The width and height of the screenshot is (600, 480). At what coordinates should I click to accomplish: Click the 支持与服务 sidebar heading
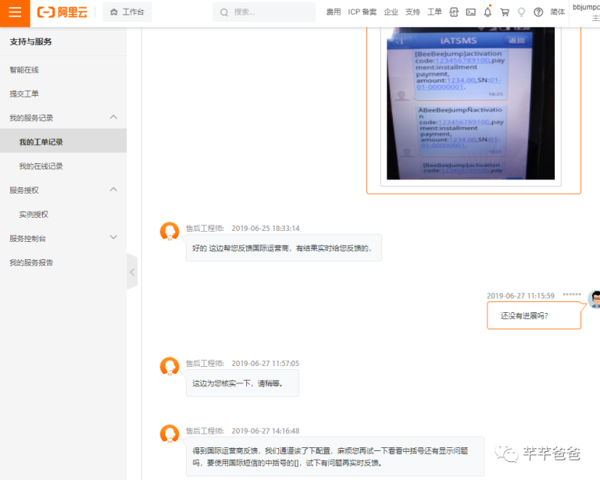(x=30, y=41)
